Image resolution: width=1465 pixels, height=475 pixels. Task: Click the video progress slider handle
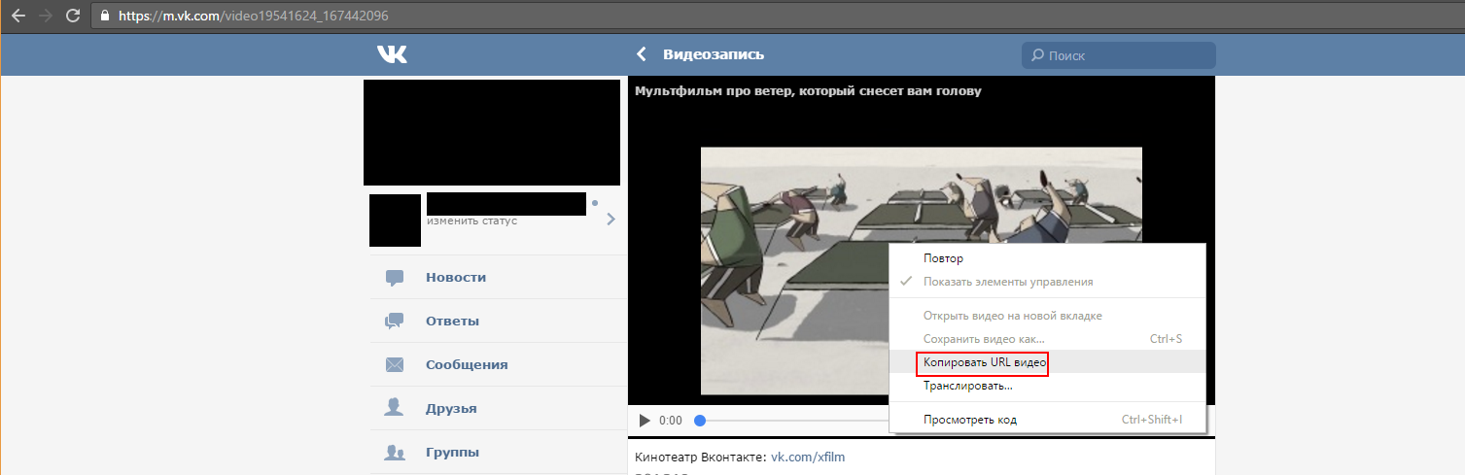point(699,421)
